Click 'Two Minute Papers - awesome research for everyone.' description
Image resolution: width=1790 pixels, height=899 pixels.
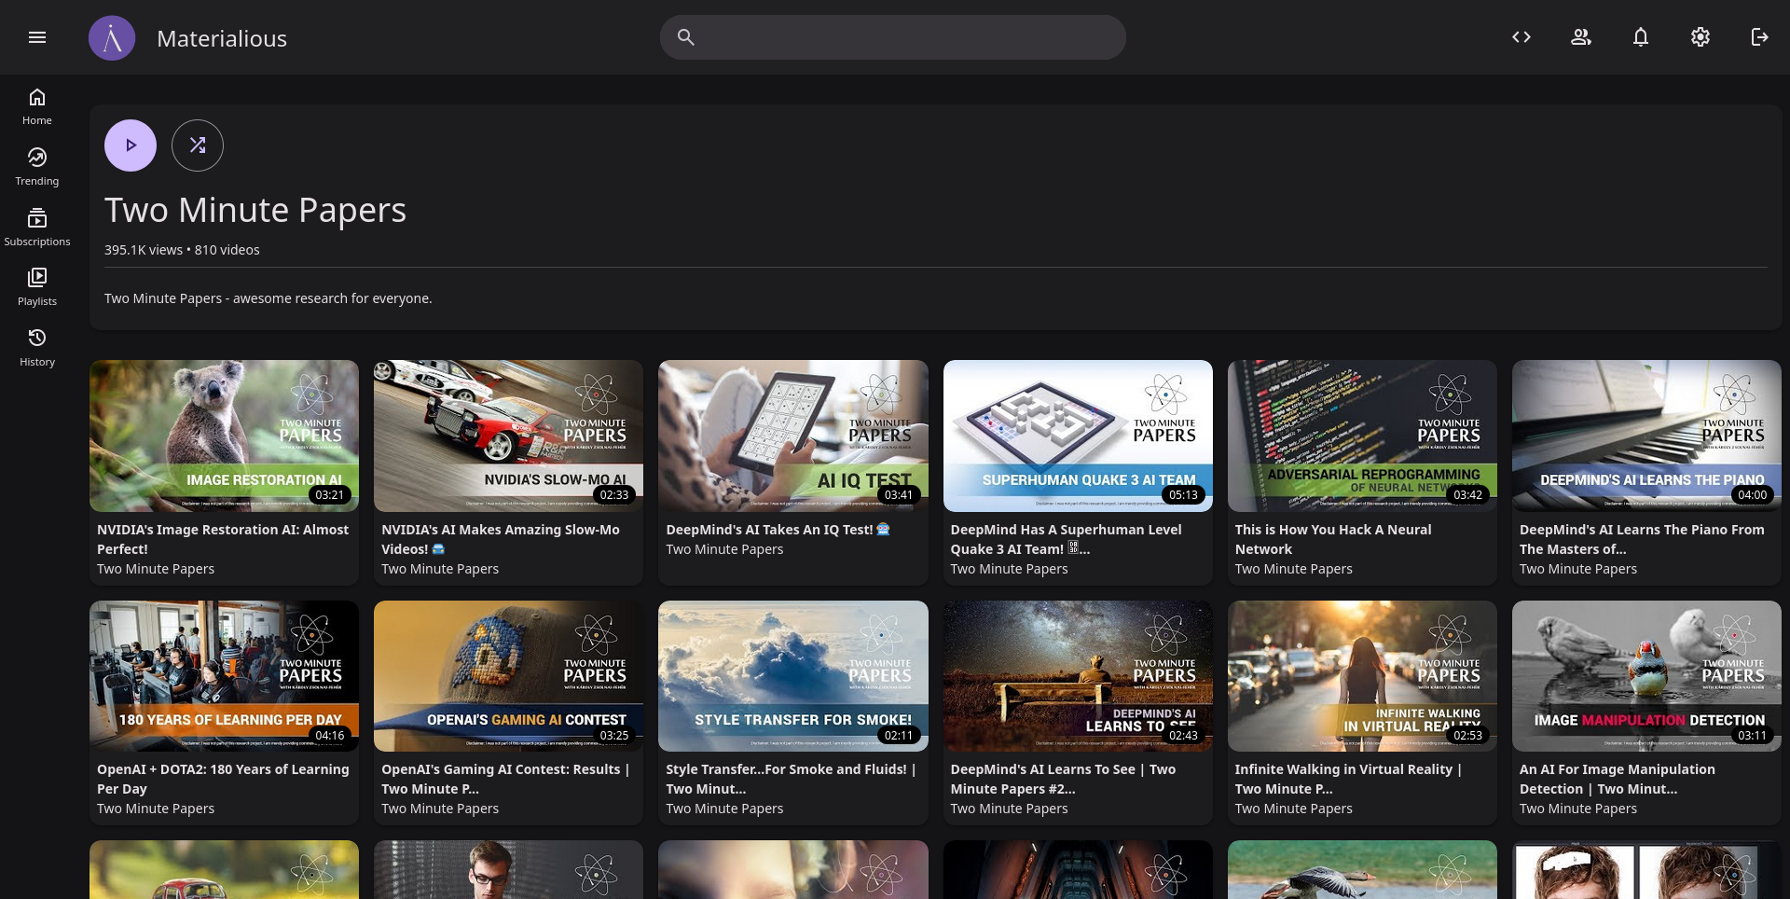coord(268,298)
